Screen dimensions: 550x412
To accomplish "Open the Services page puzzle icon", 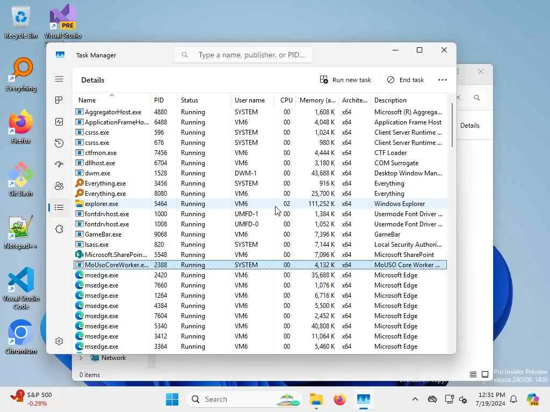I will [59, 229].
